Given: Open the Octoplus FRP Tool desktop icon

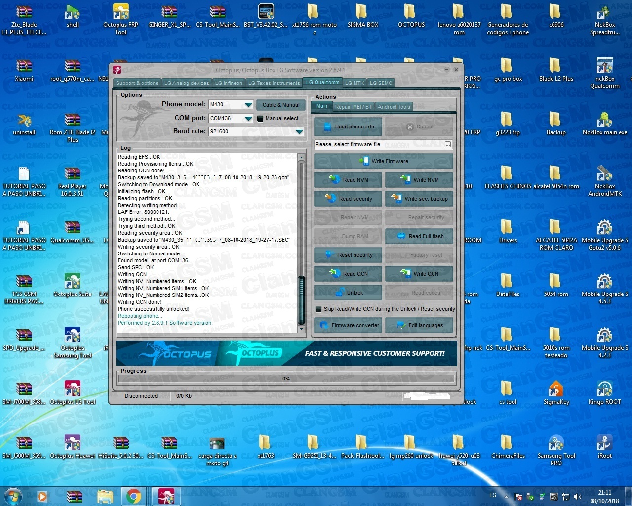Looking at the screenshot, I should point(120,20).
